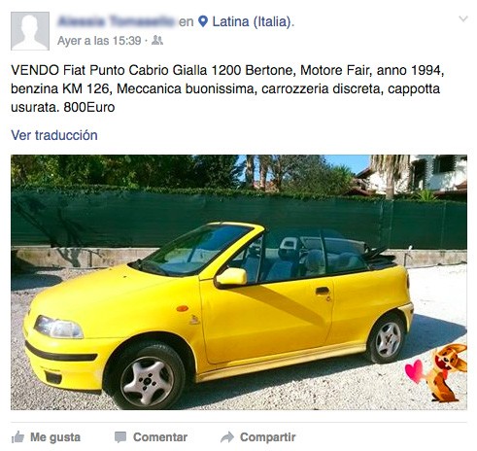Viewport: 477px width, 451px height.
Task: Click Ver traducción link
Action: (x=54, y=135)
